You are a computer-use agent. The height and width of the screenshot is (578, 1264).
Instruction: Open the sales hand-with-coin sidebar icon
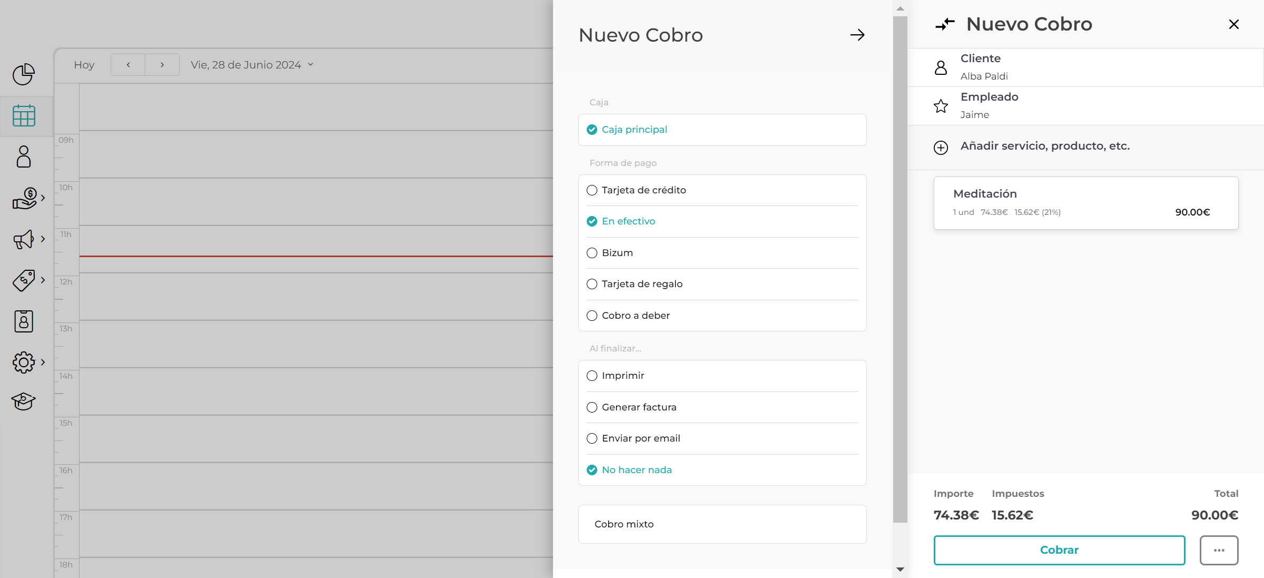(25, 198)
